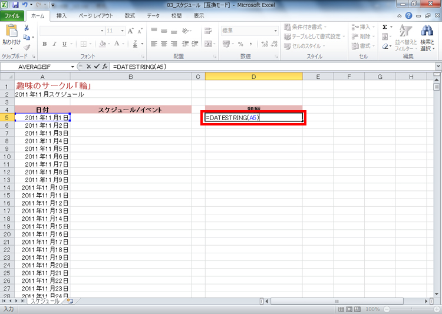The height and width of the screenshot is (314, 442).
Task: Open the File tab
Action: [12, 16]
